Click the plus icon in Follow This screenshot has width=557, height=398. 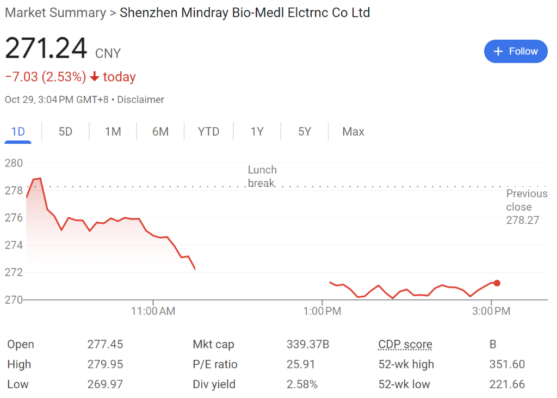pyautogui.click(x=498, y=51)
